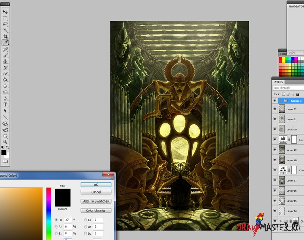The height and width of the screenshot is (240, 304).
Task: Open the Pass Through blend mode dropdown
Action: point(288,88)
